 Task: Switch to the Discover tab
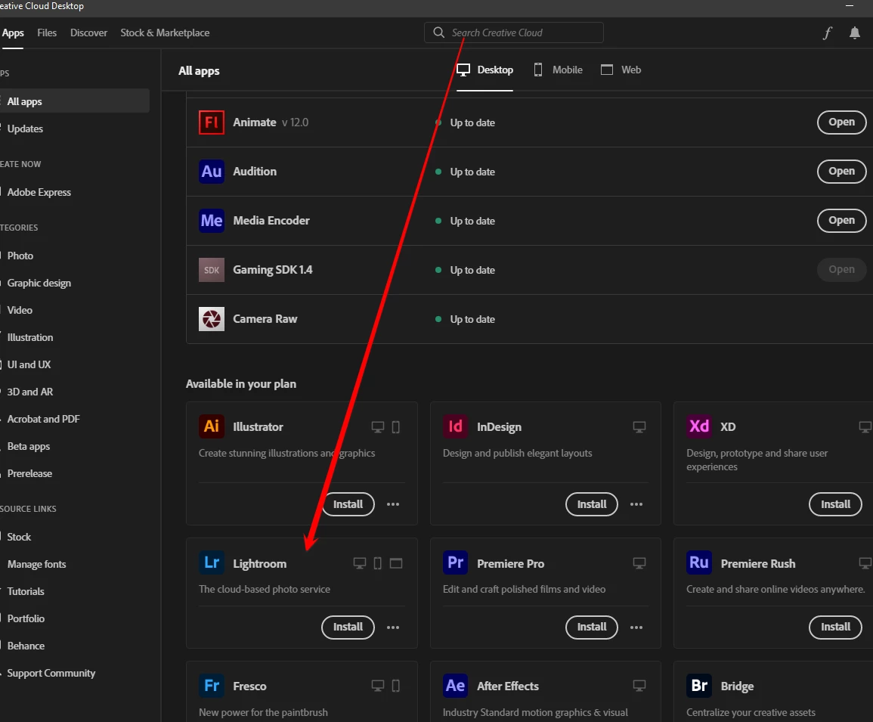pos(88,33)
